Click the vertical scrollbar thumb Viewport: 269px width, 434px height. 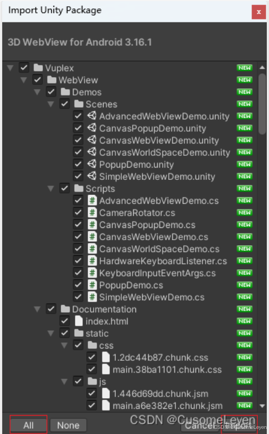tap(262, 104)
